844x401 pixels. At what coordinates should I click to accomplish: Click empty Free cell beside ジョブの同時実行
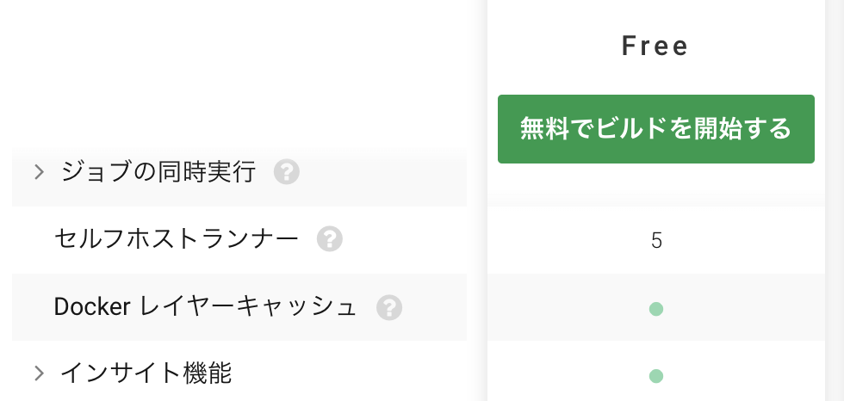click(x=655, y=186)
